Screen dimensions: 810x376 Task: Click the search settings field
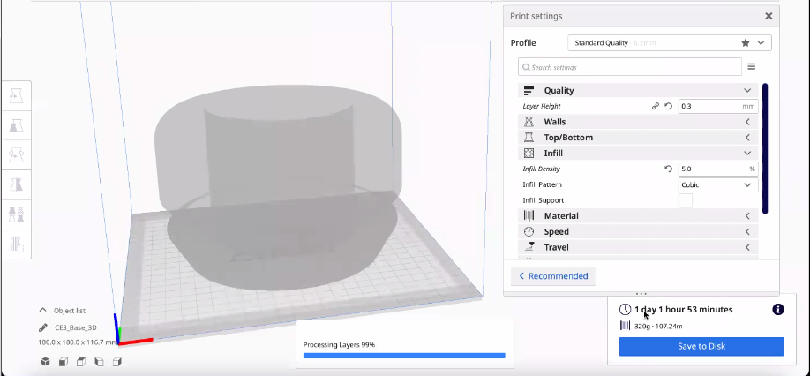[x=630, y=67]
